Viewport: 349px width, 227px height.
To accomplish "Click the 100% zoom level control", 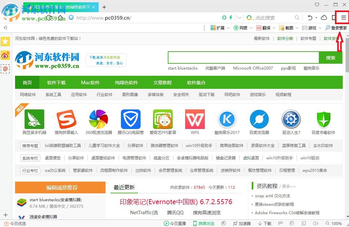I will coord(335,223).
